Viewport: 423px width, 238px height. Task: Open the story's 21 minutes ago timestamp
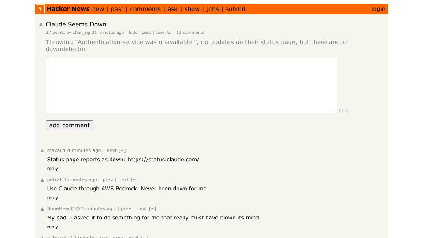[108, 33]
